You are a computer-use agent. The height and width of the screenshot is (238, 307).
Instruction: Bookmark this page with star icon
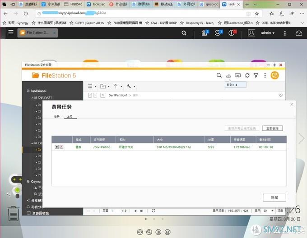coord(257,14)
